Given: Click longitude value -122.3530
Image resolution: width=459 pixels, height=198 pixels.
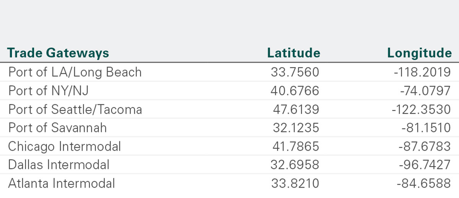Looking at the screenshot, I should pyautogui.click(x=422, y=109).
